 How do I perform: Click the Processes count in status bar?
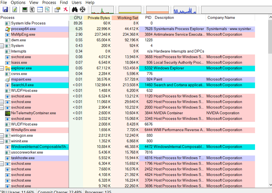tap(98, 191)
